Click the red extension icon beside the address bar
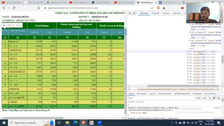The width and height of the screenshot is (224, 126). pos(182,8)
